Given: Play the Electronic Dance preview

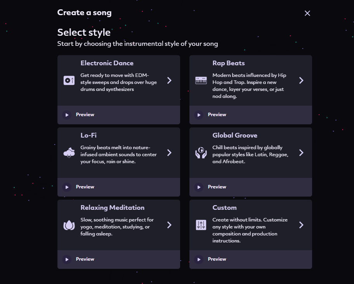Looking at the screenshot, I should click(x=67, y=115).
